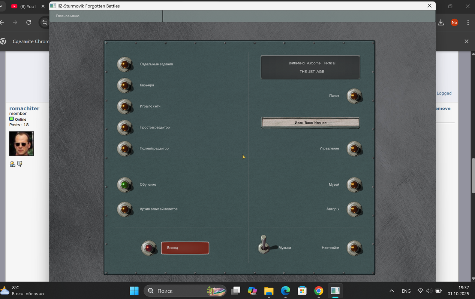The height and width of the screenshot is (299, 475).
Task: Click the red round exit lamp button
Action: 149,248
